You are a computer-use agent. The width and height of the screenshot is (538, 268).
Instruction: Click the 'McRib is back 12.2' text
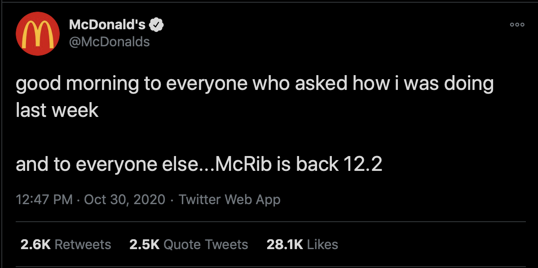(299, 165)
